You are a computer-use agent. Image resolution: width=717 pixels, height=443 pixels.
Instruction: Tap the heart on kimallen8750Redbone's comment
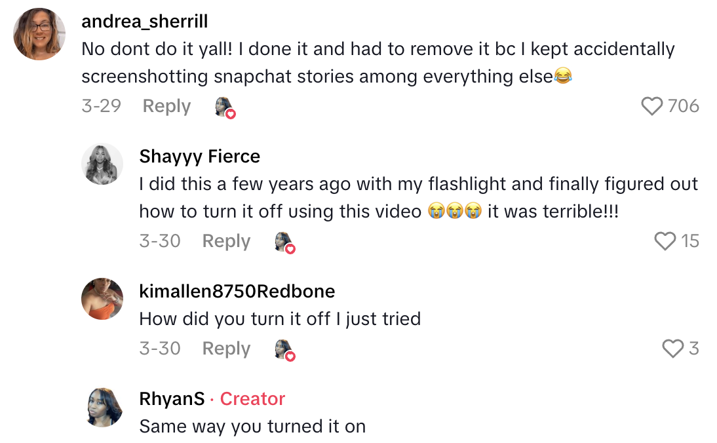[672, 349]
